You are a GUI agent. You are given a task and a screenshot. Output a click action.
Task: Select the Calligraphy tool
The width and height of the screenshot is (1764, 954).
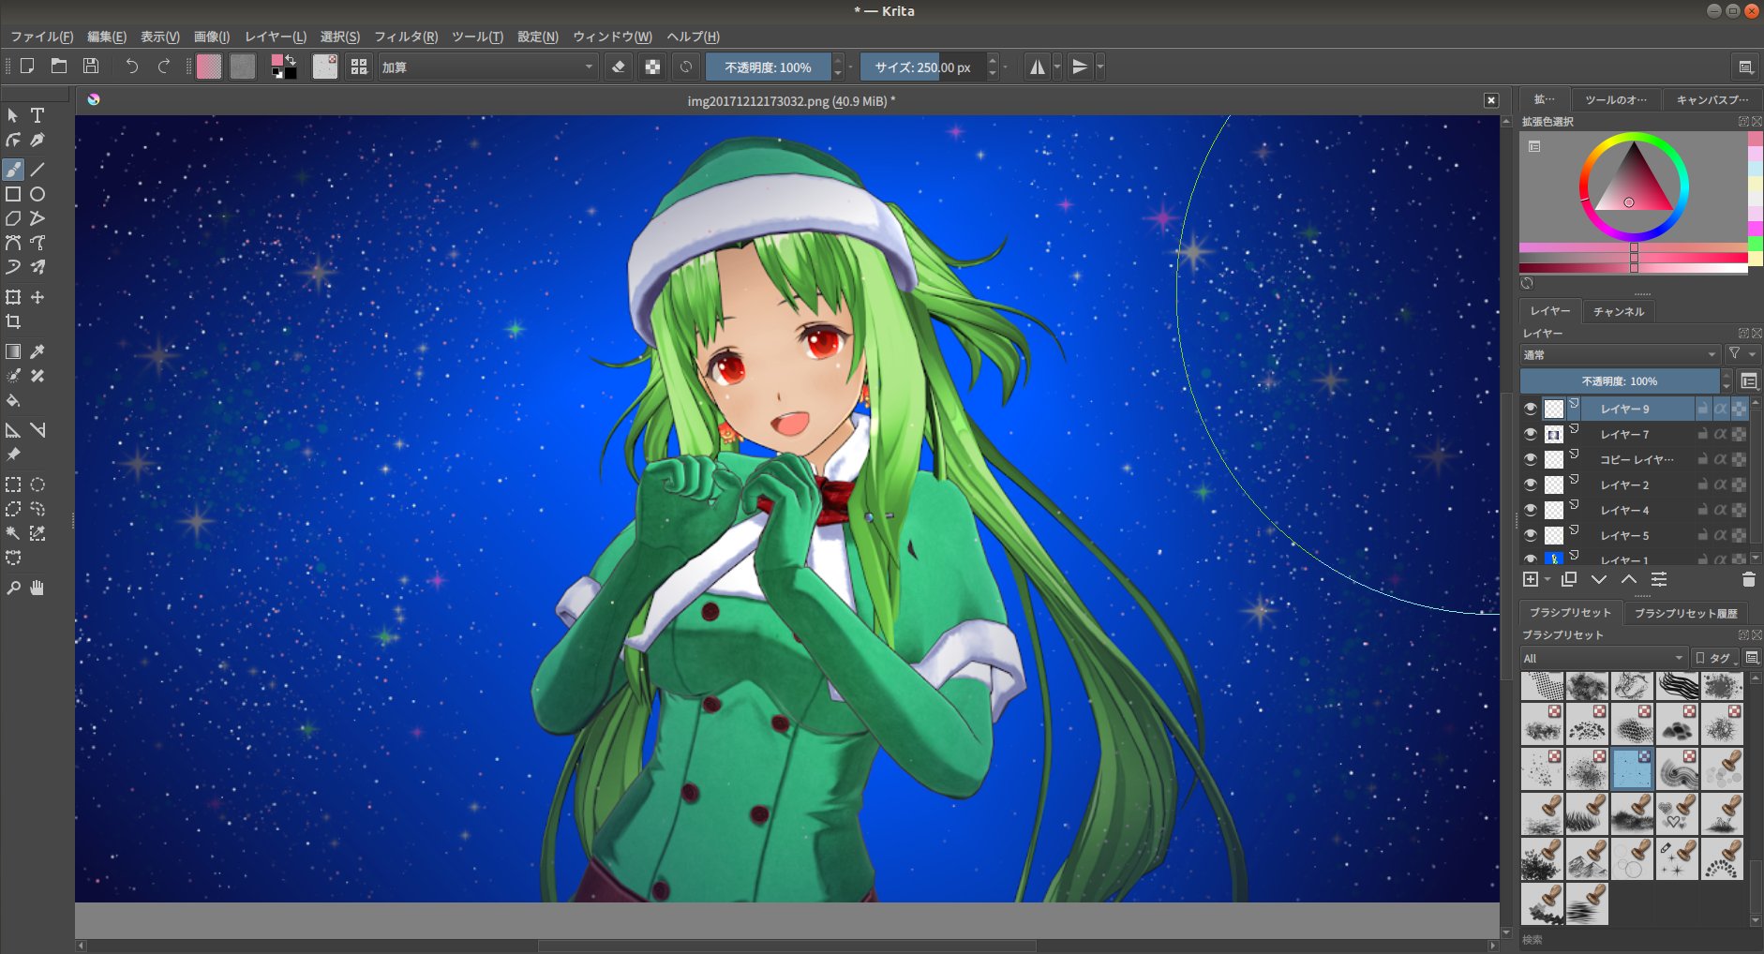(37, 140)
